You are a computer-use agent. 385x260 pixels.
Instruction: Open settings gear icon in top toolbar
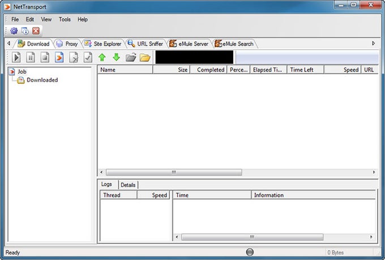pos(14,31)
